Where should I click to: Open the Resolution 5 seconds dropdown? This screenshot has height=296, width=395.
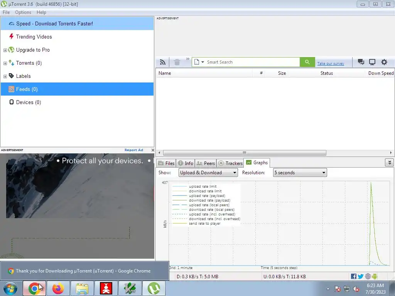pyautogui.click(x=300, y=173)
